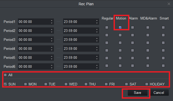The image size is (173, 101).
Task: Enable Regular recording for Period1
Action: click(107, 27)
